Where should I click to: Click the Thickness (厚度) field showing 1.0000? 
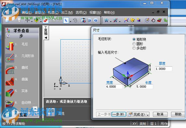point(164,69)
